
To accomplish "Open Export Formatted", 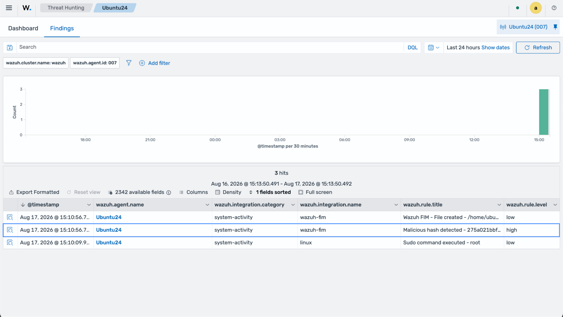I will point(34,192).
